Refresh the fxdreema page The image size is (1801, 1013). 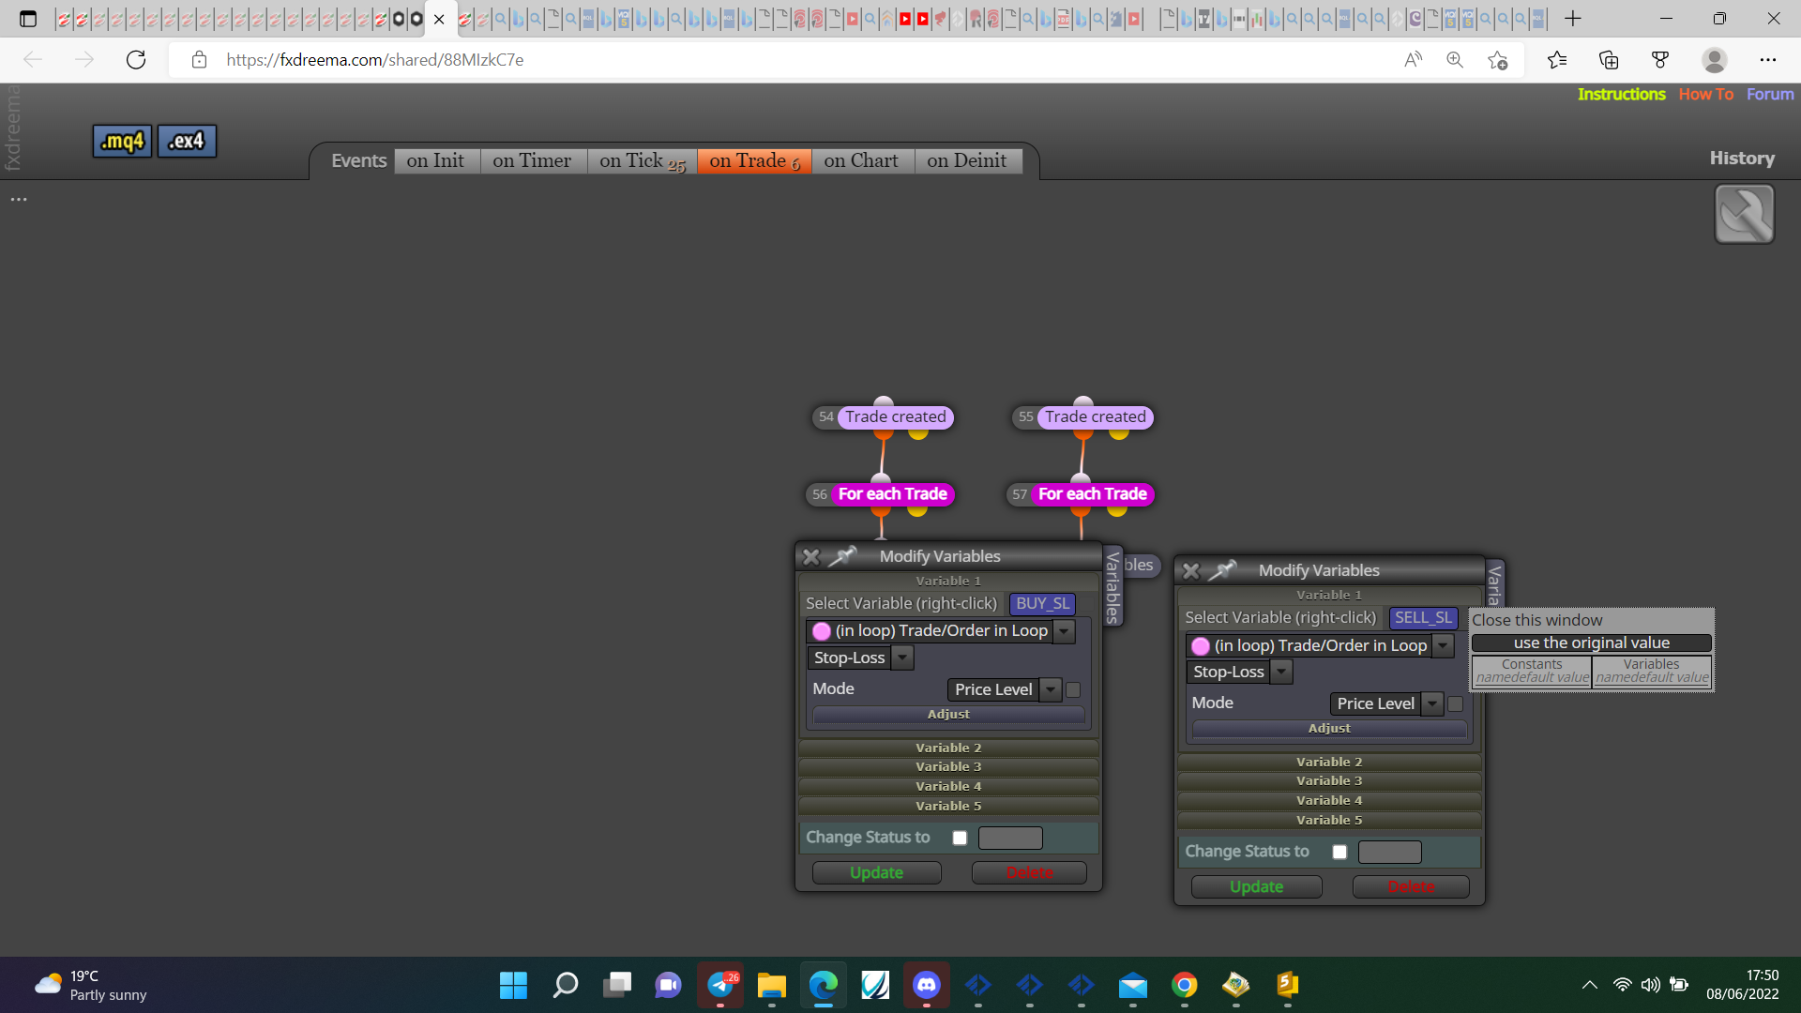(136, 60)
